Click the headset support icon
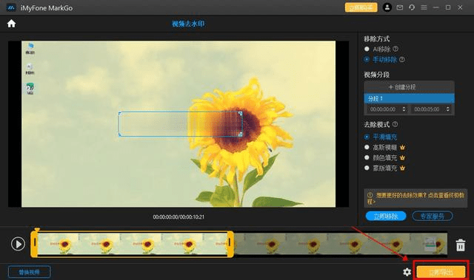Screen dimensions: 474x280 coord(412,7)
